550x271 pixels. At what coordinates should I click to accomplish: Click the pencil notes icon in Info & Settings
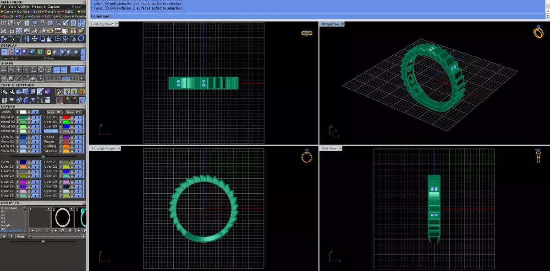(40, 92)
